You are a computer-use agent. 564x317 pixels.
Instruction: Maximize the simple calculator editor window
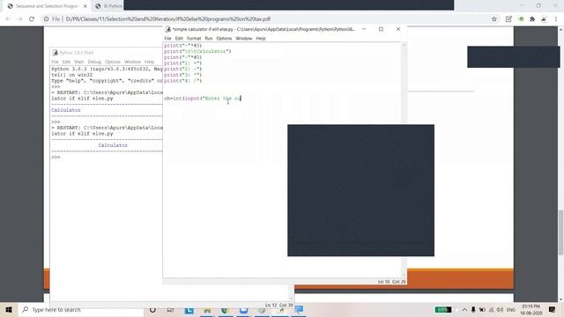tap(381, 29)
